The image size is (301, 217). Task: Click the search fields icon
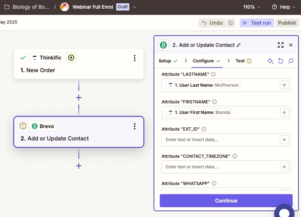point(291,61)
